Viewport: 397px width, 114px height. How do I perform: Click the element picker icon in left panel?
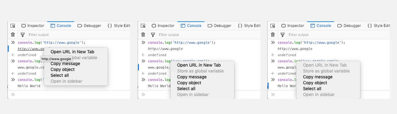tap(13, 26)
